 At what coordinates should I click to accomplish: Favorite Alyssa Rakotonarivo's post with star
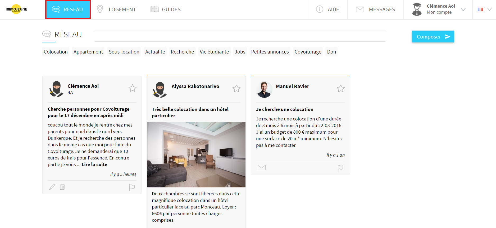click(x=236, y=88)
